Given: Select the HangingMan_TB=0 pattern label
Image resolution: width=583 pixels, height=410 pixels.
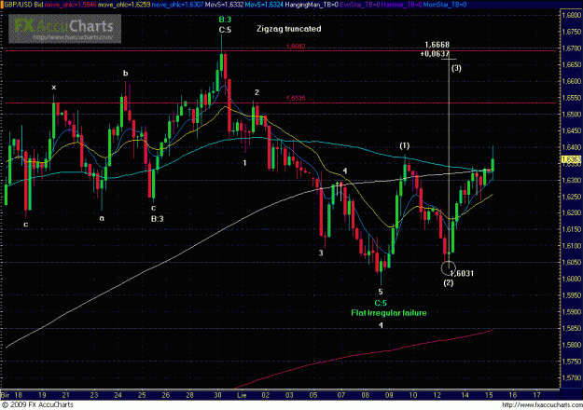Looking at the screenshot, I should click(312, 5).
